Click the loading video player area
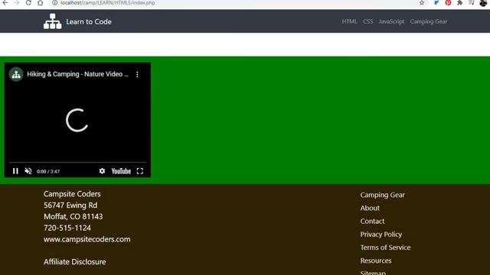The height and width of the screenshot is (275, 490). point(77,120)
